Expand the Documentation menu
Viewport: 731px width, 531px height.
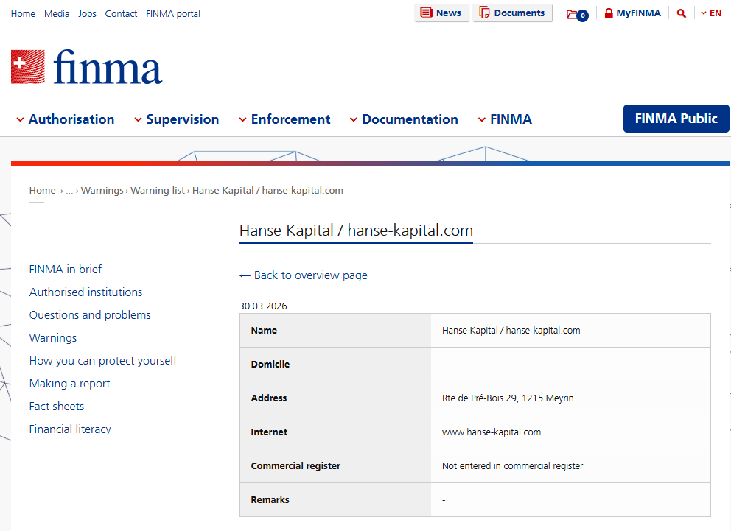click(404, 119)
